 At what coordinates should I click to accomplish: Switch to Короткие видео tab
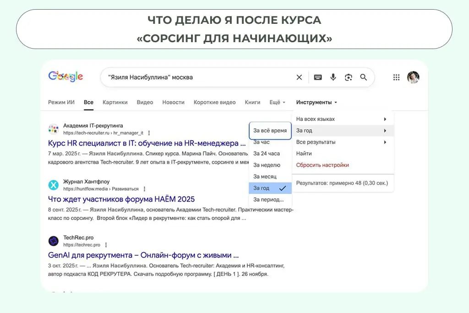coord(214,102)
